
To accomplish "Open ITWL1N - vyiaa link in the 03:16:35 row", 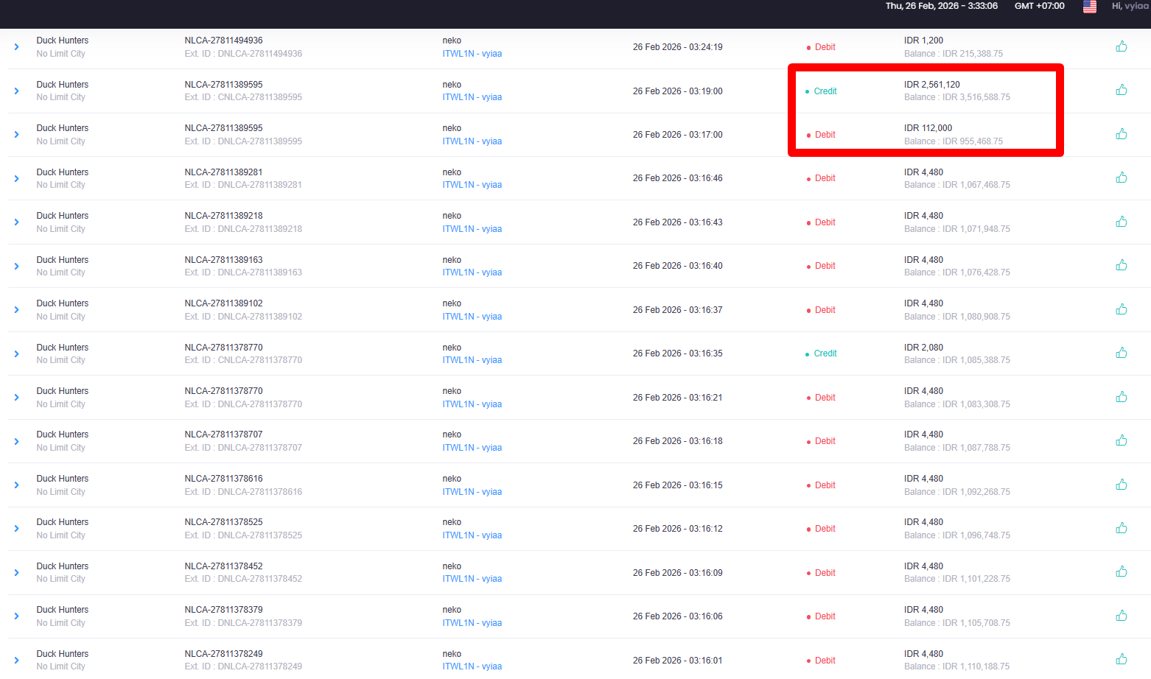I will pos(472,360).
